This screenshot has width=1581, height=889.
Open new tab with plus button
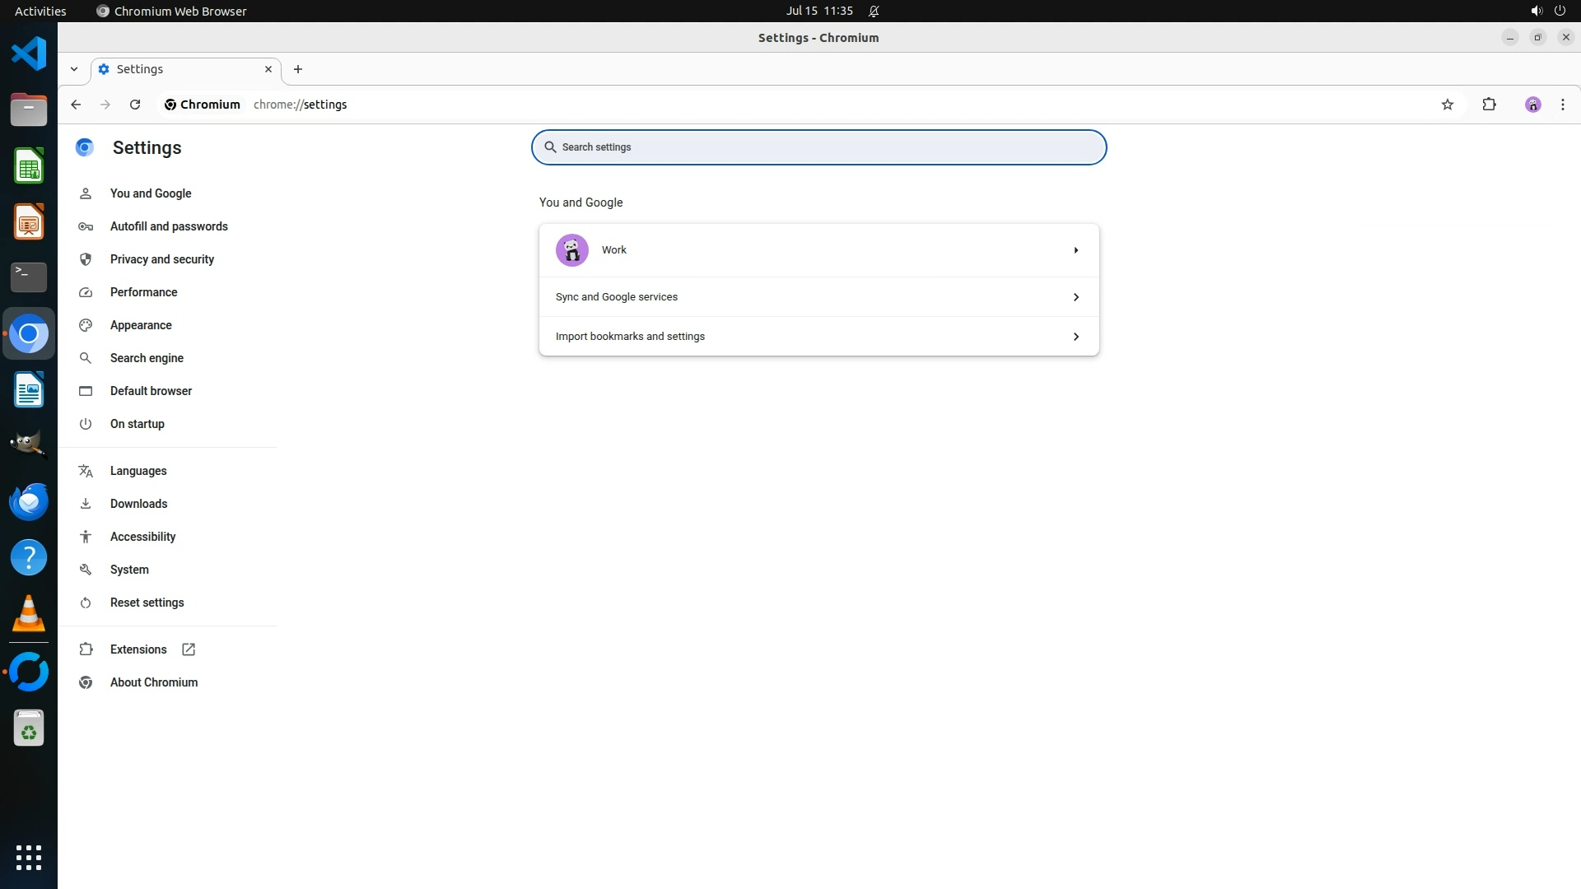pos(298,69)
